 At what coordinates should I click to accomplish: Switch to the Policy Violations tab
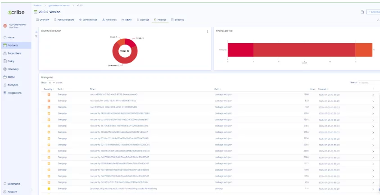pyautogui.click(x=64, y=20)
